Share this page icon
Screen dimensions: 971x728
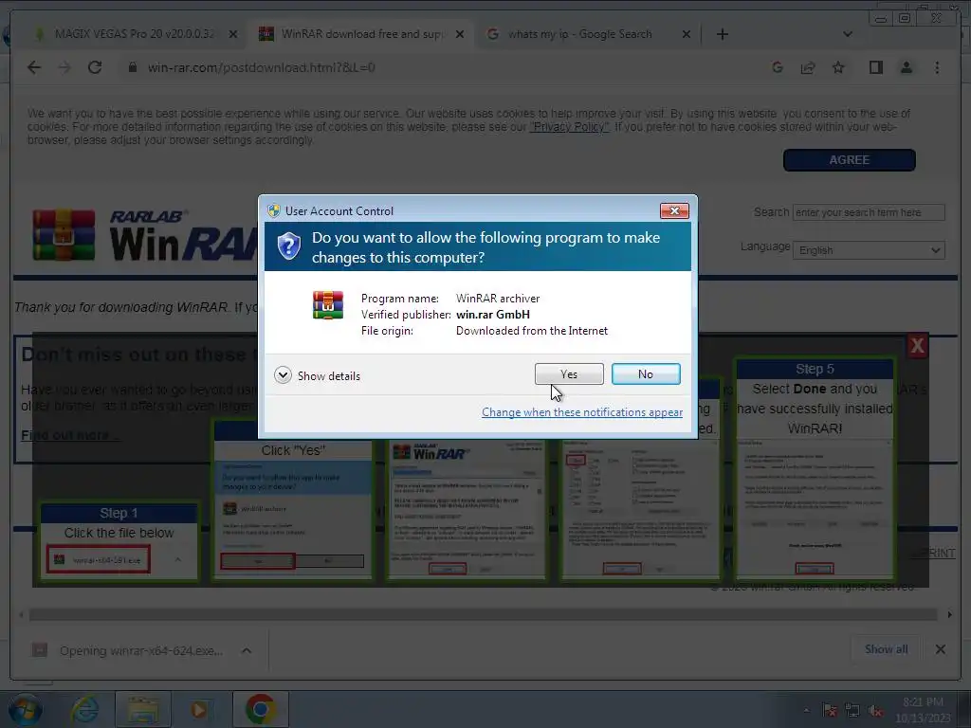(808, 67)
